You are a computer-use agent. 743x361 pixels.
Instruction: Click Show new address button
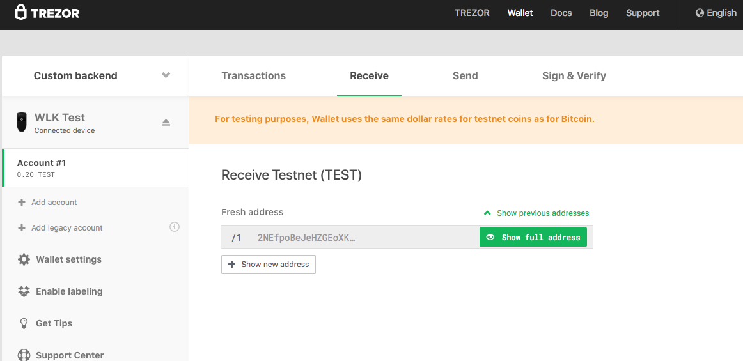pos(269,264)
